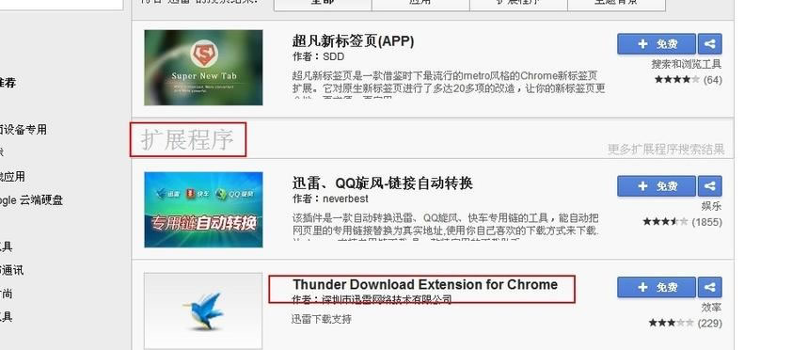Open the Thunder bird logo thumbnail
792x350 pixels.
point(203,311)
